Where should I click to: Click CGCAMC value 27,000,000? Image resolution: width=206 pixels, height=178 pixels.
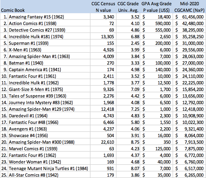193,63
